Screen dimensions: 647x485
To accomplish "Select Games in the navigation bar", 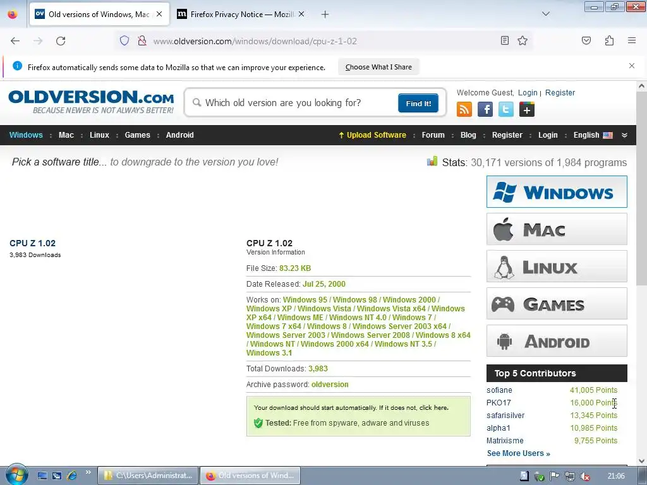I will [x=137, y=135].
